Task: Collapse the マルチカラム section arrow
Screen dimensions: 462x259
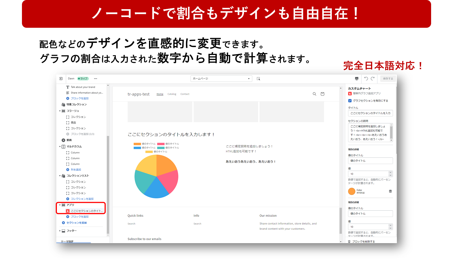Action: coord(60,146)
